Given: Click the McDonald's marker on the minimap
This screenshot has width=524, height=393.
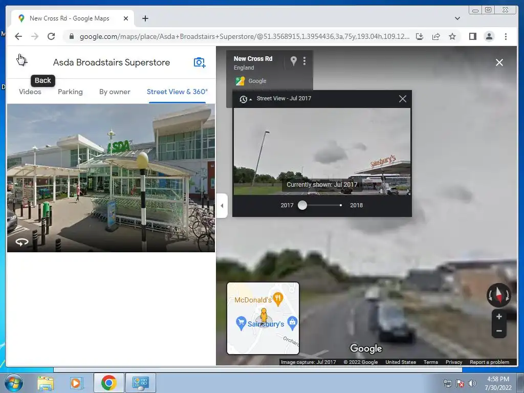Looking at the screenshot, I should (x=278, y=298).
